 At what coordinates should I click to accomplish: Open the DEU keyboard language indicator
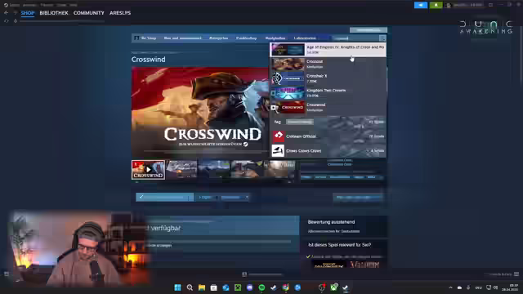pyautogui.click(x=478, y=287)
